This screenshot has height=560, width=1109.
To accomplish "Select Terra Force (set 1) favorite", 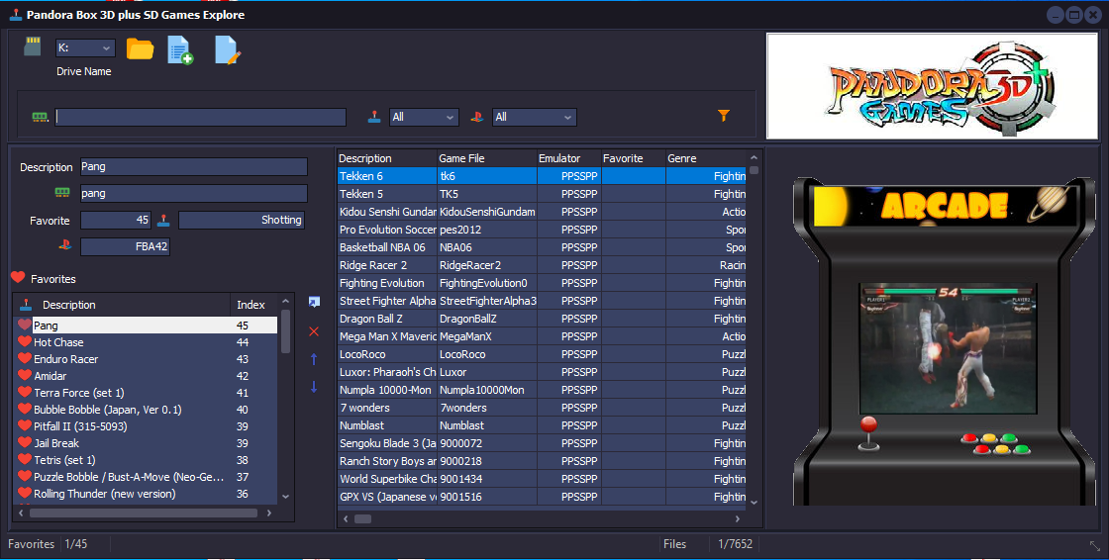I will [x=147, y=393].
